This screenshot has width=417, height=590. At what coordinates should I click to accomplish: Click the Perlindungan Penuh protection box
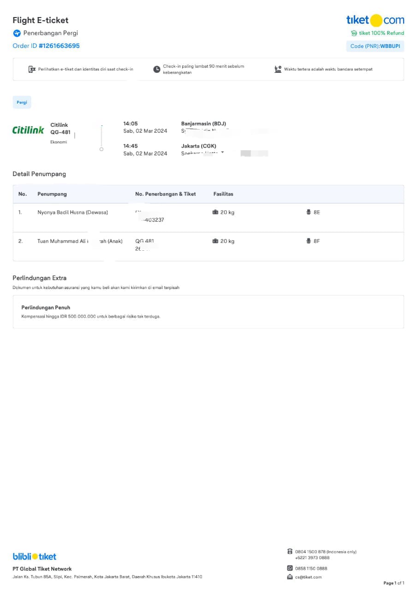[208, 312]
